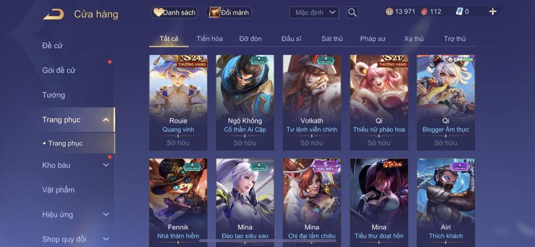
Task: Click the golden back arrow icon
Action: pyautogui.click(x=53, y=14)
